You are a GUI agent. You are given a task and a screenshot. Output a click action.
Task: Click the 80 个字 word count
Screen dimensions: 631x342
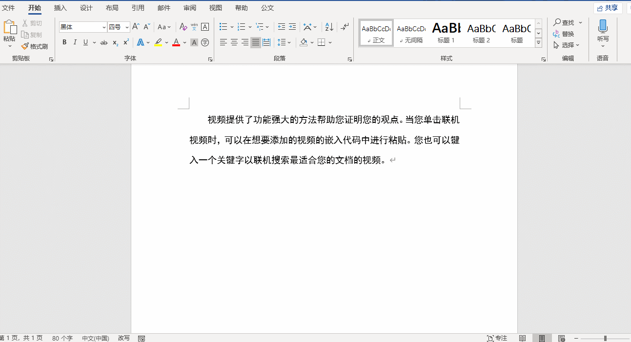click(x=62, y=338)
